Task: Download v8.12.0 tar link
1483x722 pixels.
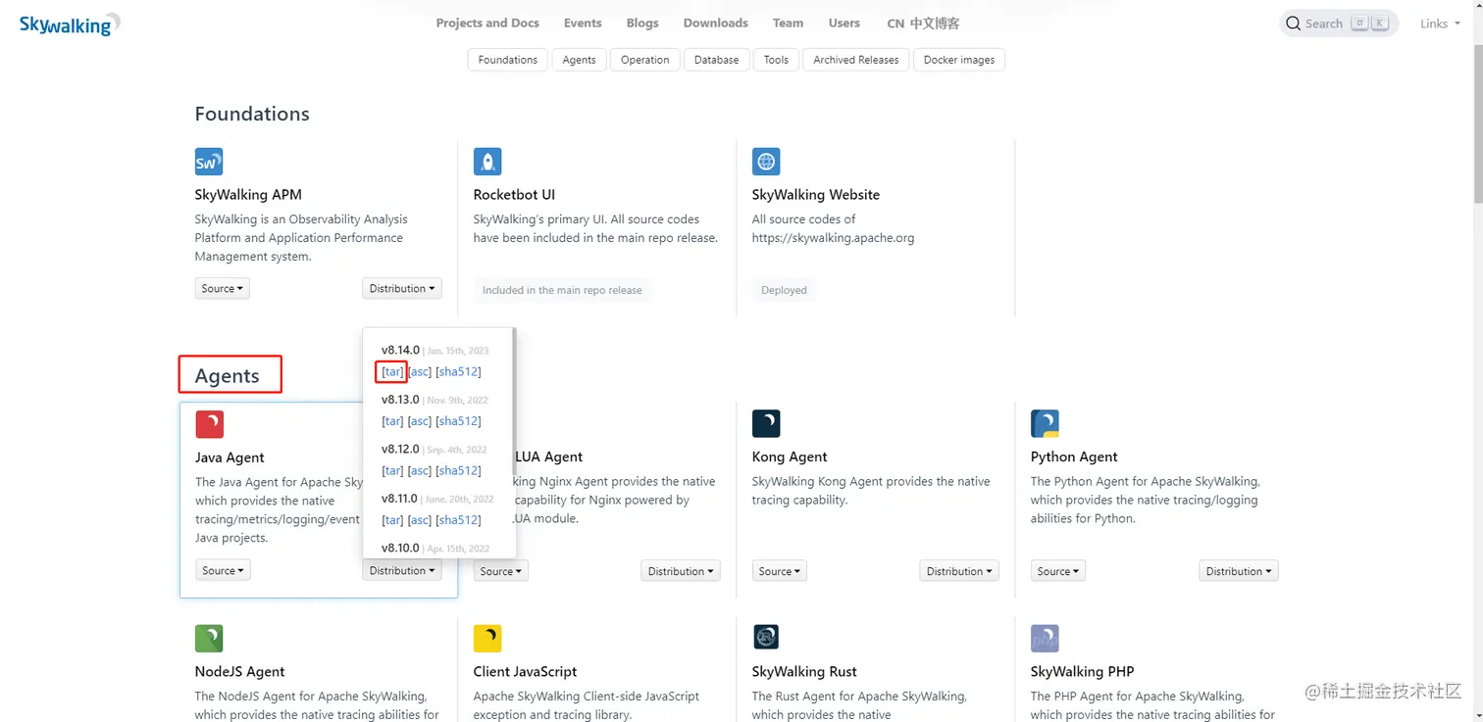Action: pos(392,471)
